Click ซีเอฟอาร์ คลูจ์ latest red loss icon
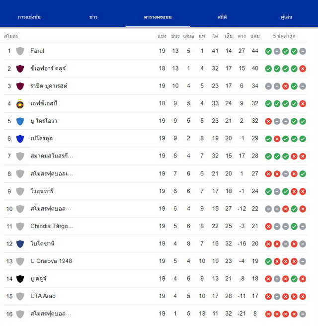318x326 pixels. click(303, 69)
